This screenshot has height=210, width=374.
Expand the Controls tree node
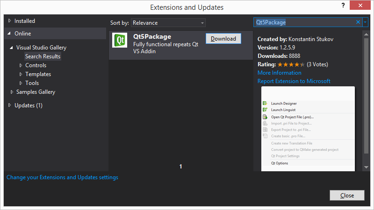(21, 65)
